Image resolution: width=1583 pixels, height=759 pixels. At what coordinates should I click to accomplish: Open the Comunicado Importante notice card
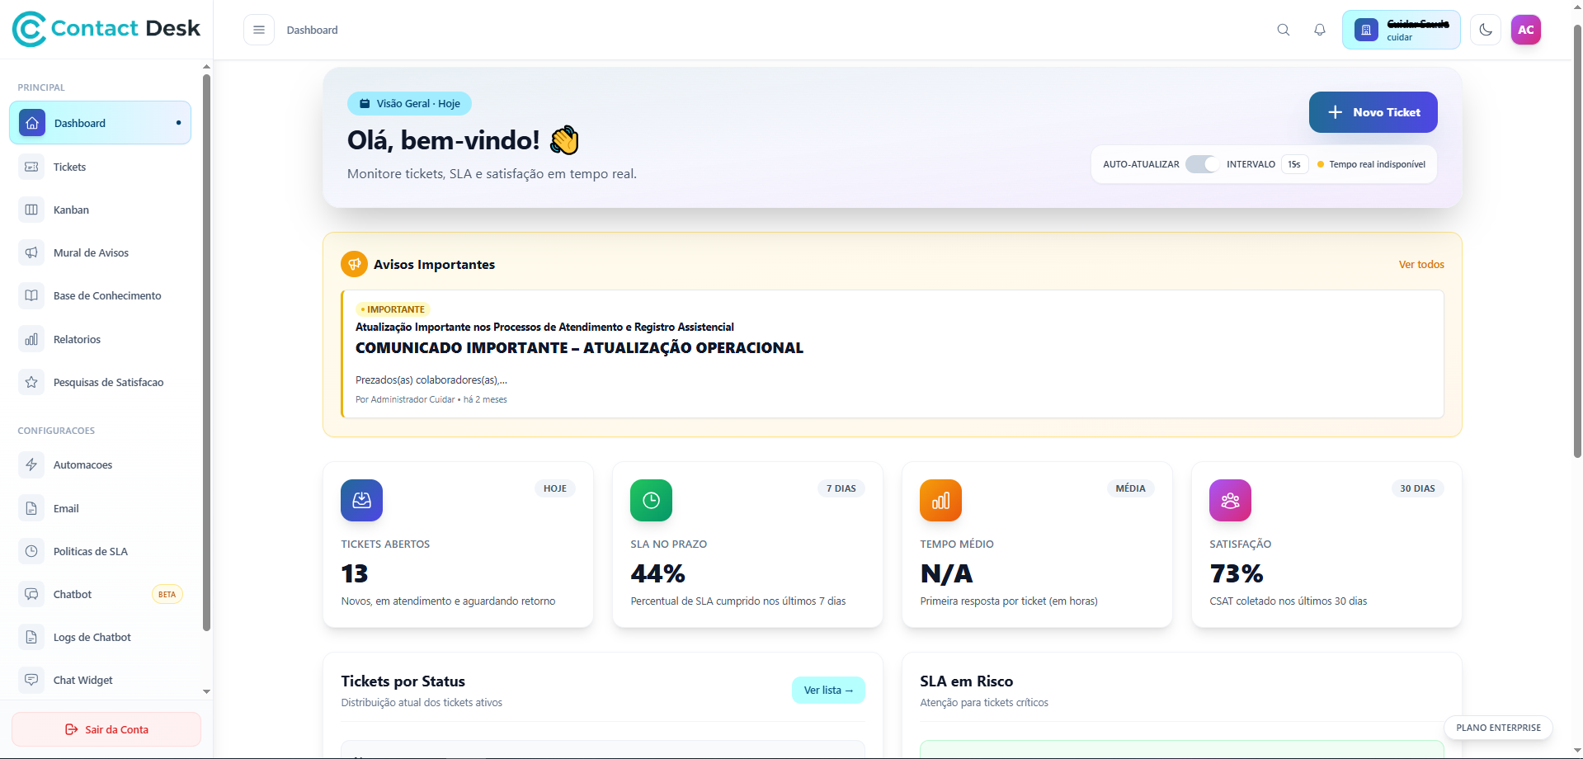click(x=892, y=354)
